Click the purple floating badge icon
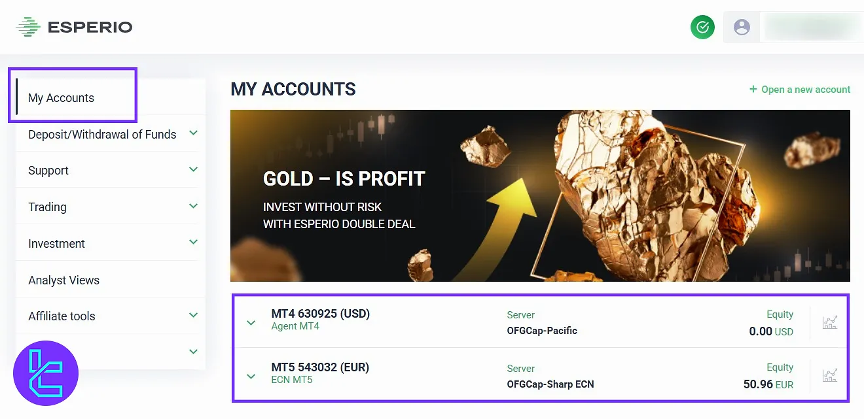The image size is (864, 419). coord(46,373)
